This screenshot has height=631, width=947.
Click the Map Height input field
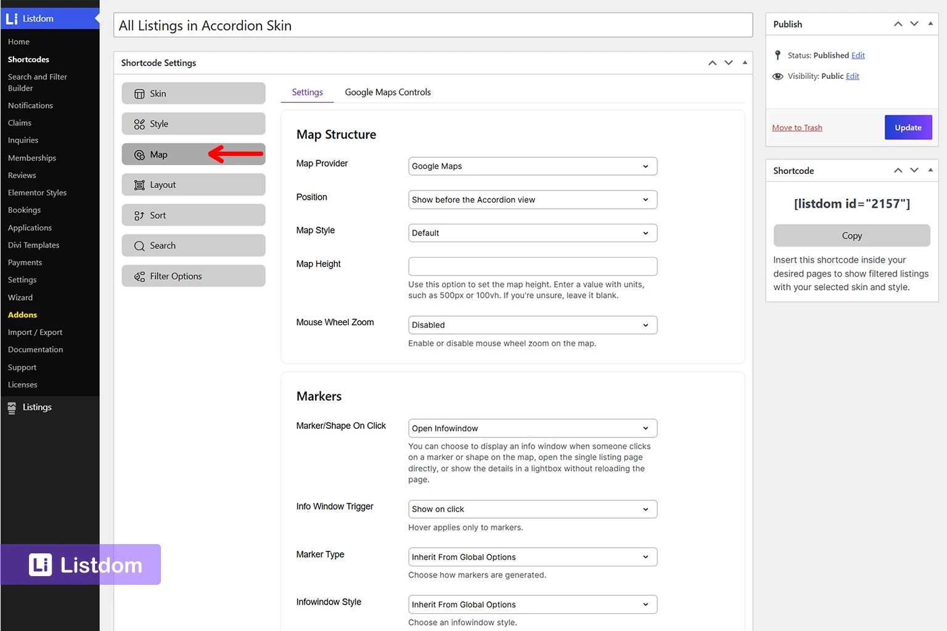[533, 266]
